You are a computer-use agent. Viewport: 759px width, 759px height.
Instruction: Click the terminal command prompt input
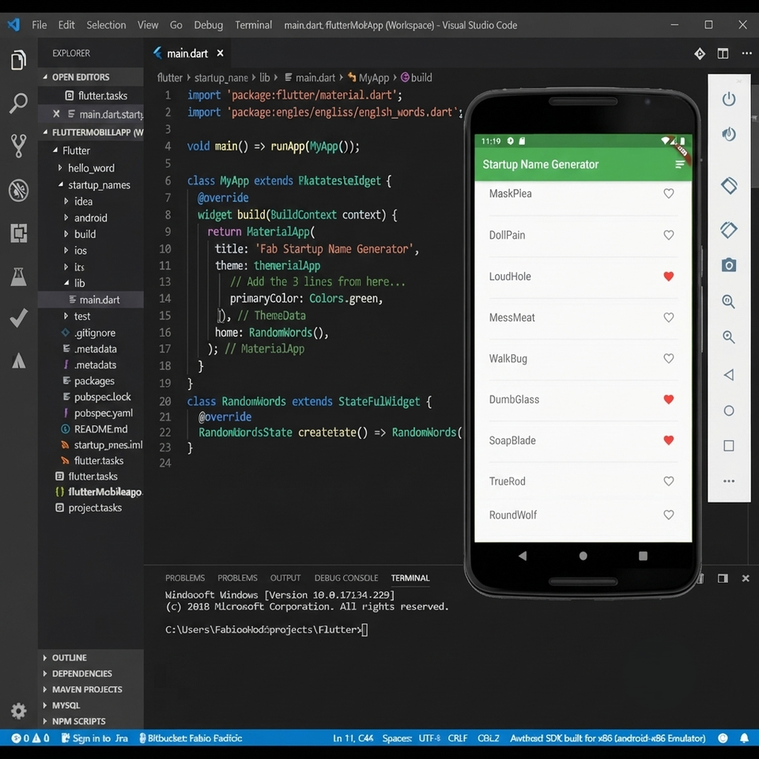coord(364,630)
